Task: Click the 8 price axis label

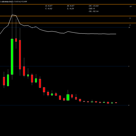Action: click(x=130, y=18)
